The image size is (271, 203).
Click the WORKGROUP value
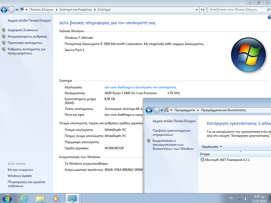tap(114, 148)
